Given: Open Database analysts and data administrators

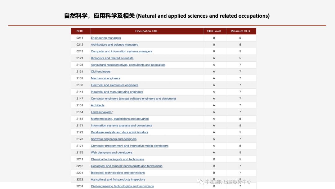Looking at the screenshot, I should [119, 132].
